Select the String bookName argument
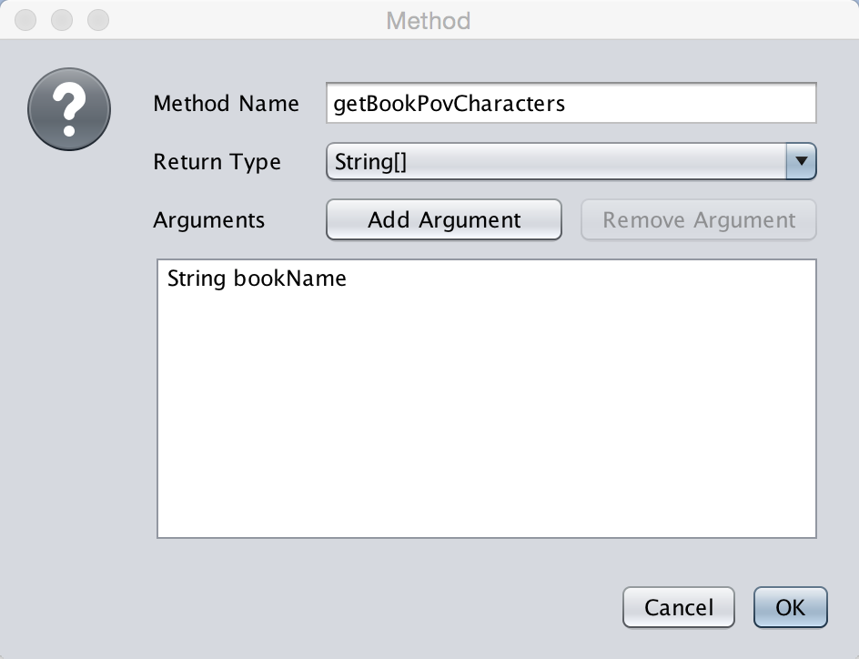This screenshot has height=659, width=859. [256, 279]
